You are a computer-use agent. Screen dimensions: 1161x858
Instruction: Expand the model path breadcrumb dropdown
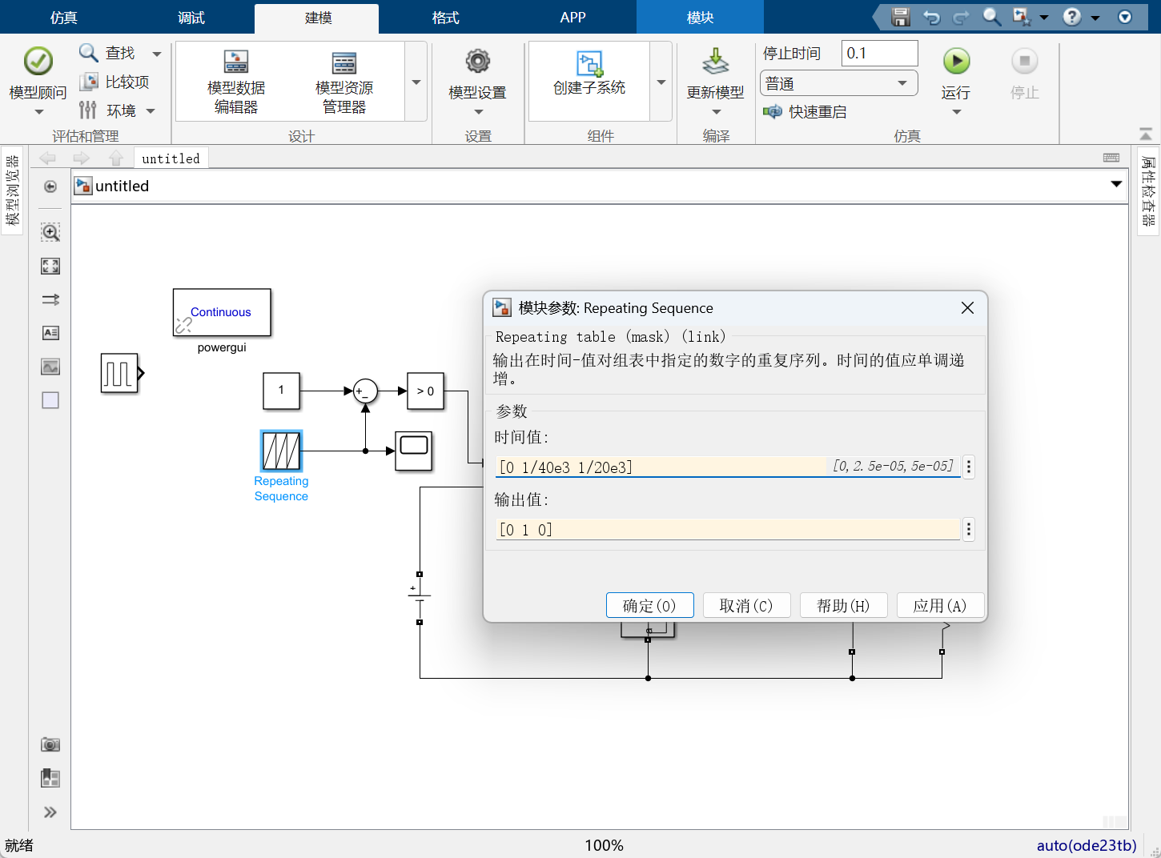coord(1116,185)
